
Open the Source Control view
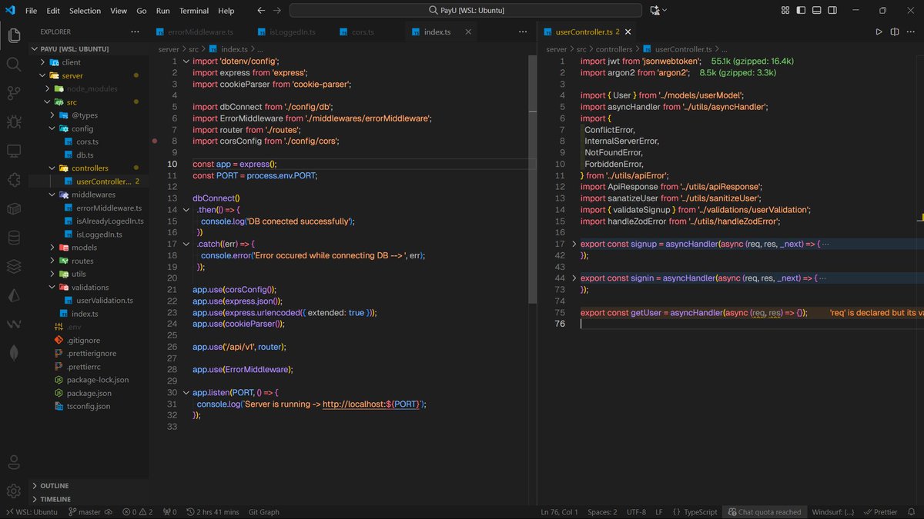click(14, 93)
